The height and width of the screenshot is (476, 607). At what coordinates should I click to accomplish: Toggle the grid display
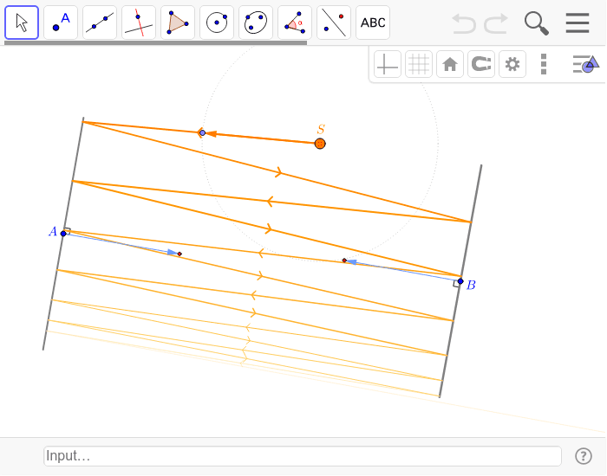[419, 64]
